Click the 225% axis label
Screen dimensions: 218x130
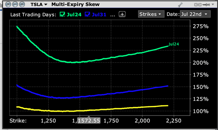pos(201,51)
